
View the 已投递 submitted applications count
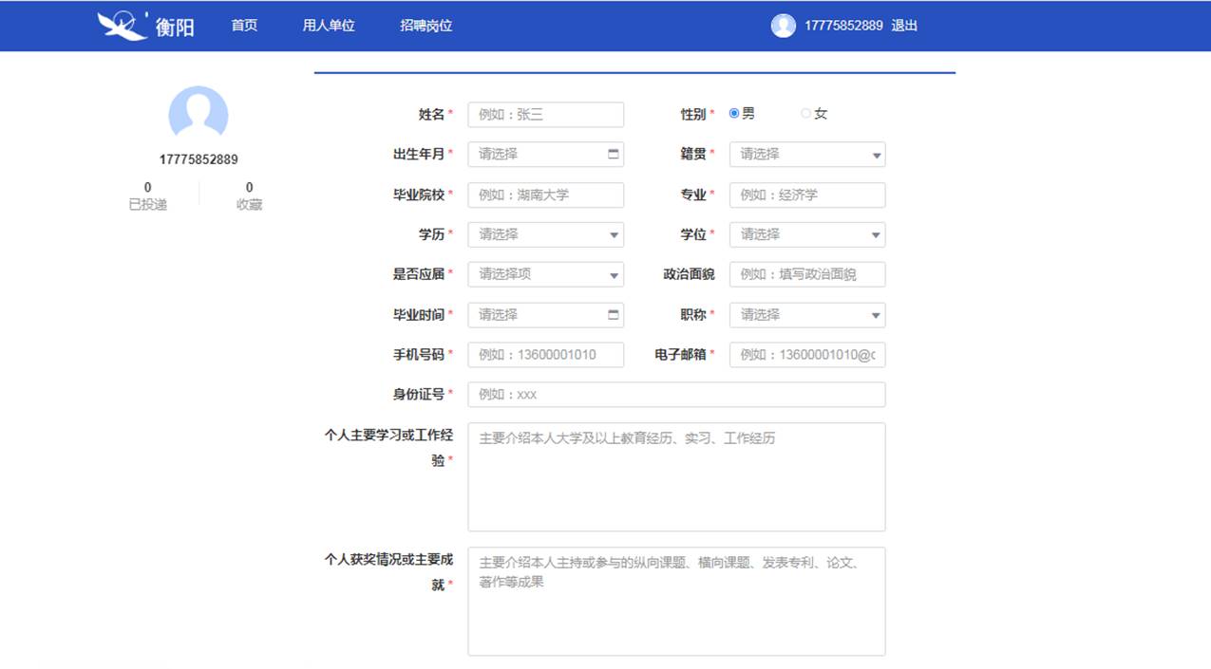pos(147,195)
